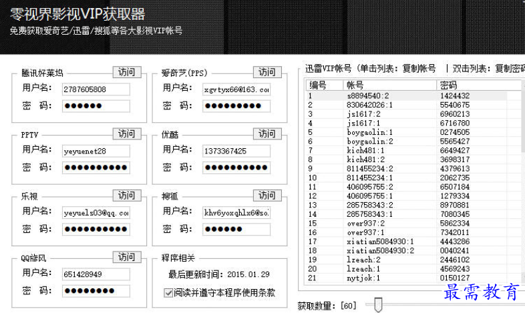This screenshot has width=525, height=313.
Task: Click 爱奇艺 password field
Action: [x=236, y=106]
